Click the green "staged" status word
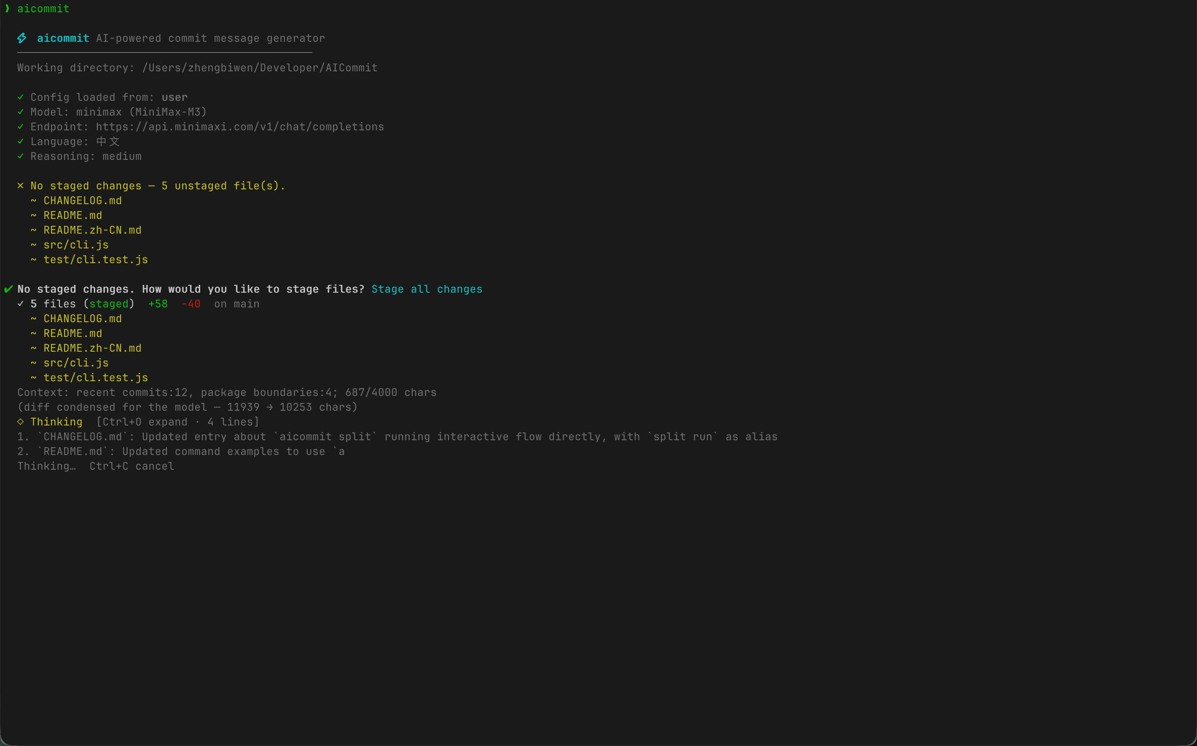 tap(109, 304)
